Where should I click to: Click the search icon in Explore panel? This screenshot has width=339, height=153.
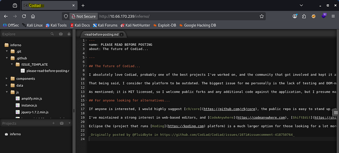click(x=52, y=34)
